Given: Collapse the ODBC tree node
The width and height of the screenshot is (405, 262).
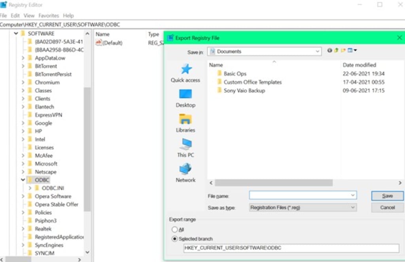Looking at the screenshot, I should (x=23, y=180).
